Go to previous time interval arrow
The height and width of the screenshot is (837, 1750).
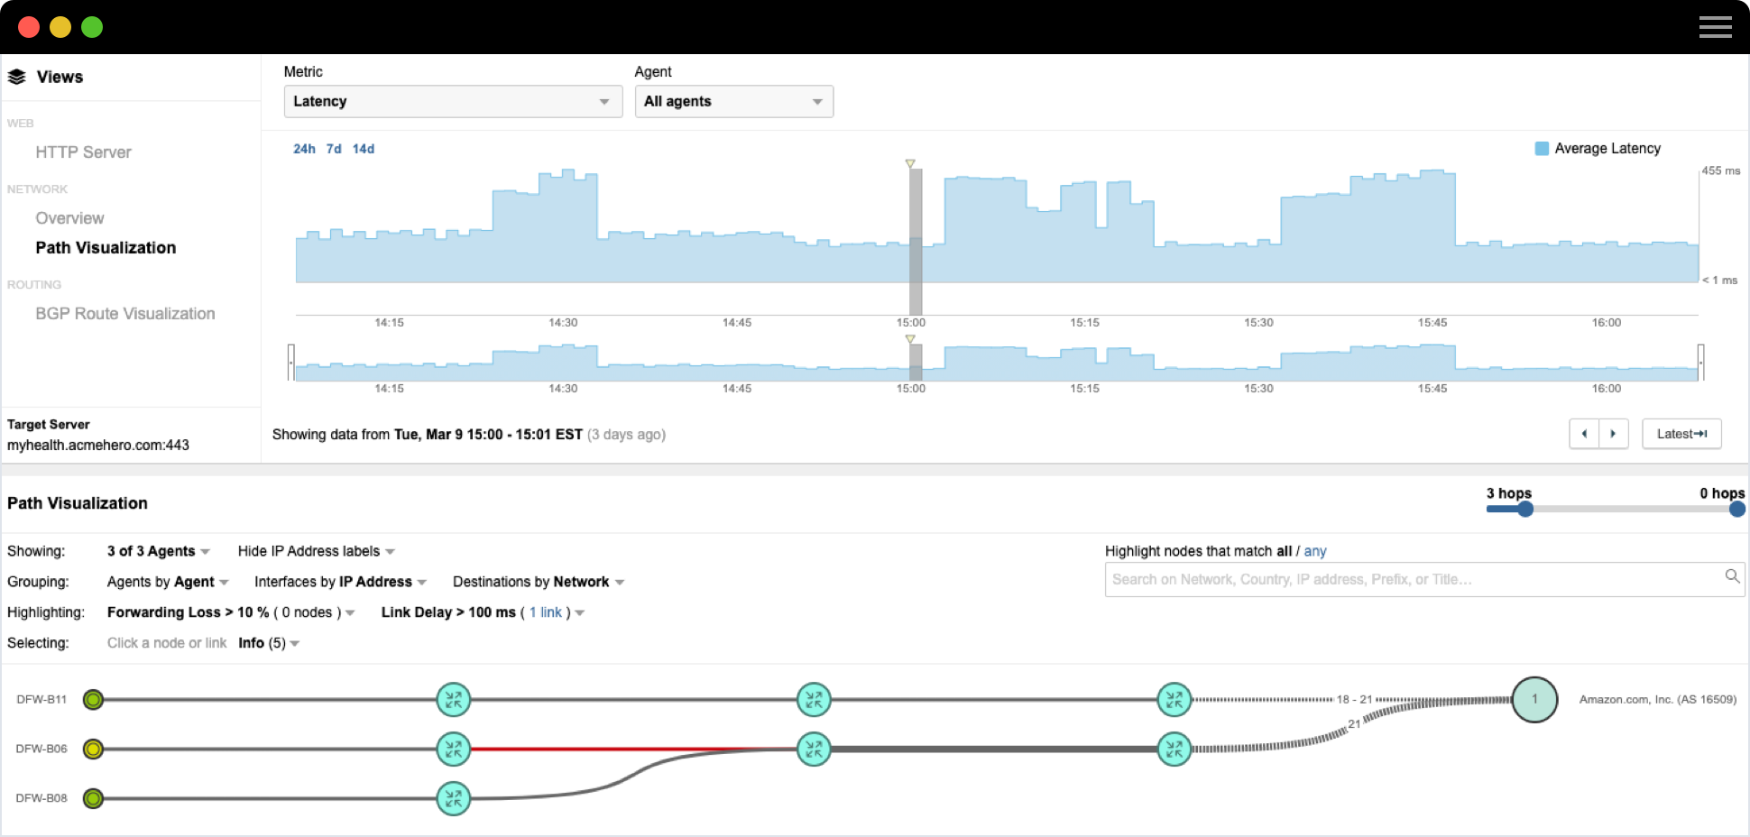coord(1584,434)
